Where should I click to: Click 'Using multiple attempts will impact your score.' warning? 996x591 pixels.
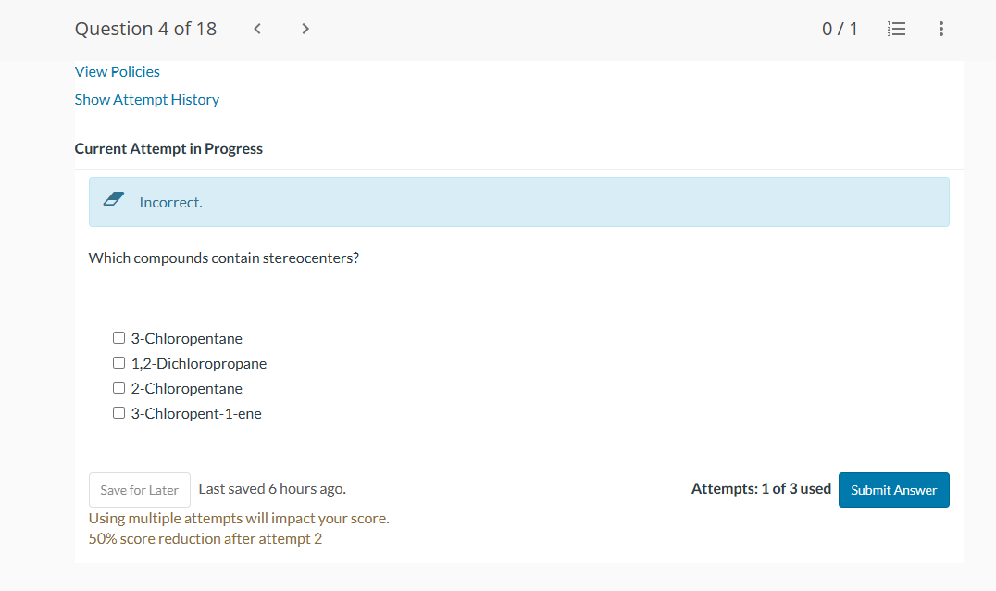[239, 519]
